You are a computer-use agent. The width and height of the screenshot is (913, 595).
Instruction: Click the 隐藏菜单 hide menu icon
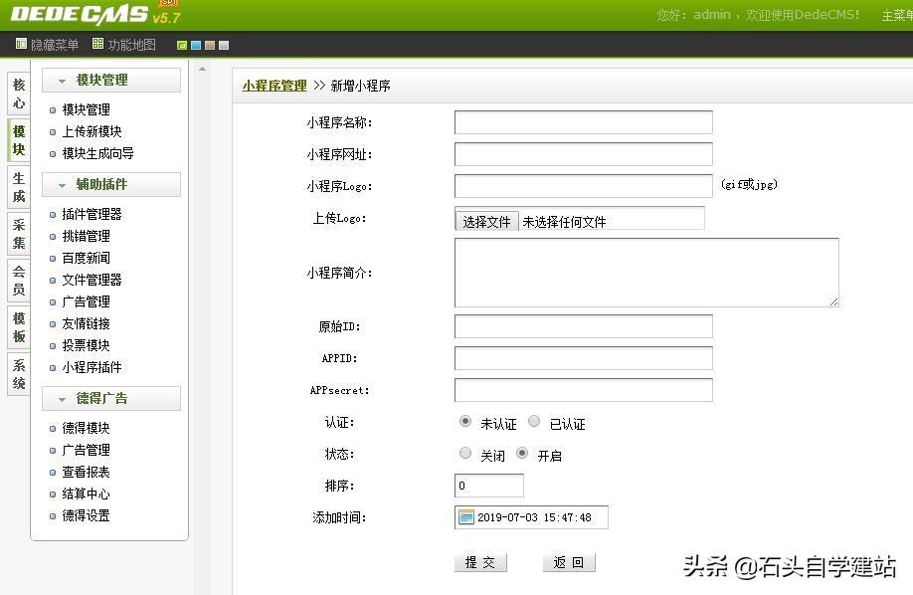click(21, 44)
